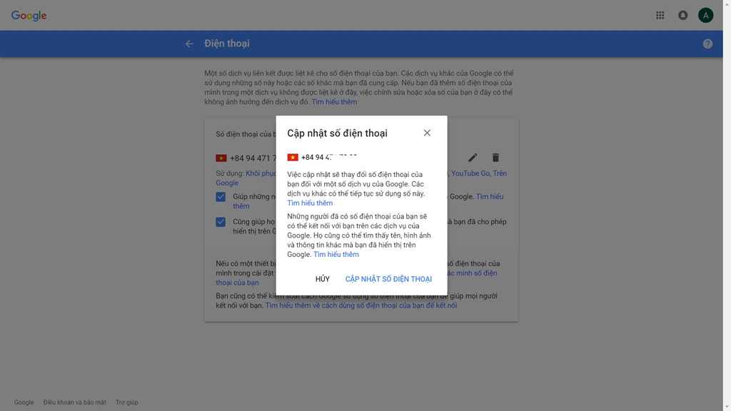The image size is (731, 411).
Task: Open the green account avatar
Action: tap(705, 14)
